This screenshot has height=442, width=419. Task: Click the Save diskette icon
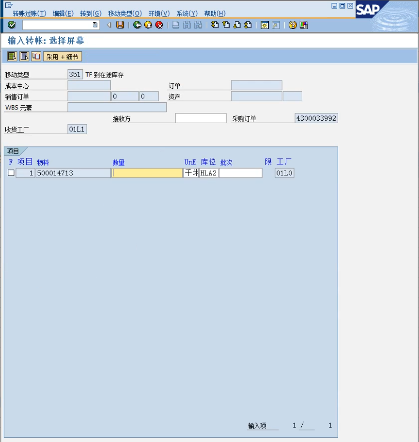click(x=120, y=25)
